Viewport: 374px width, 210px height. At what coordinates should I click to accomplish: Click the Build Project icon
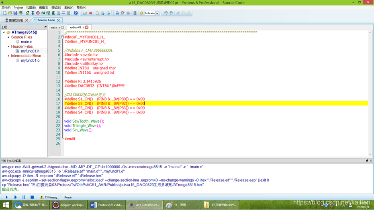(117, 13)
